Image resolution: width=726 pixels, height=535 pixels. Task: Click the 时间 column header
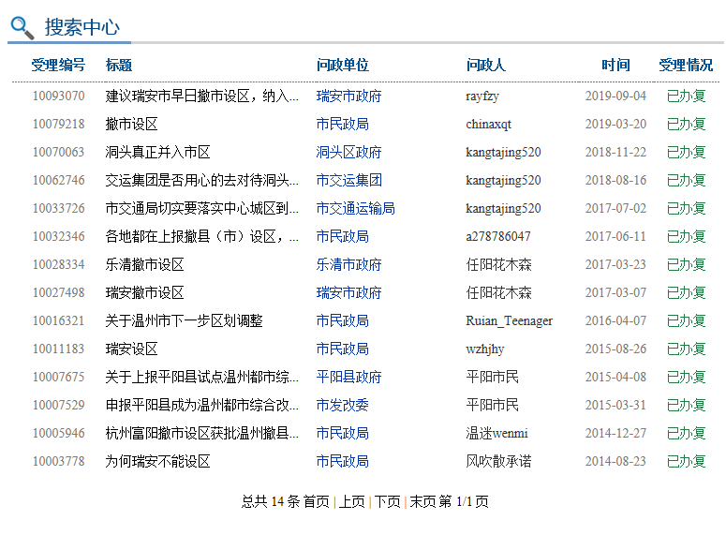click(x=615, y=66)
